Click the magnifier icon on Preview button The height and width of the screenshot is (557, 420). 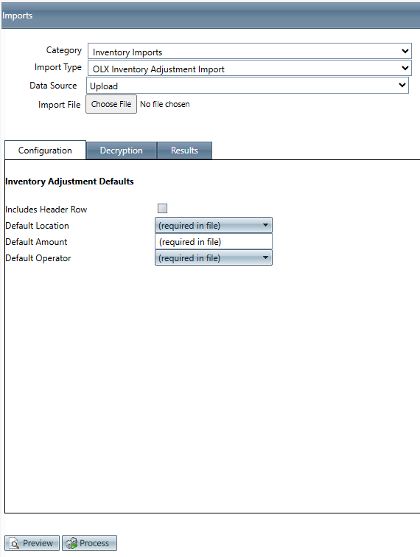pyautogui.click(x=15, y=544)
